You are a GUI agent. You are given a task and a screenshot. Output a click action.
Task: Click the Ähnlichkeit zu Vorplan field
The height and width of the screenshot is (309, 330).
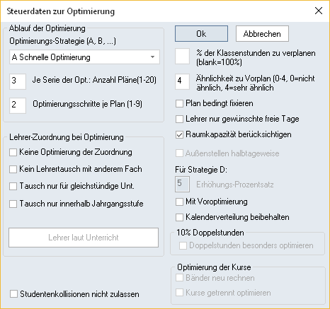182,81
